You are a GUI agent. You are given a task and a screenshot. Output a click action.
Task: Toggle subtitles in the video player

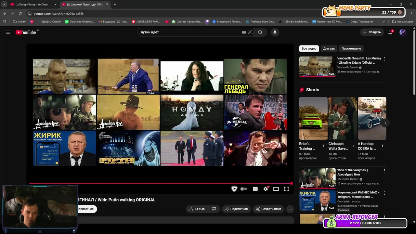pos(255,189)
